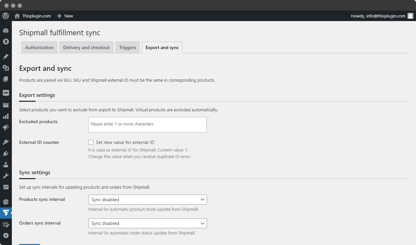This screenshot has width=416, height=245.
Task: Open Users via the person icon
Action: click(6, 164)
